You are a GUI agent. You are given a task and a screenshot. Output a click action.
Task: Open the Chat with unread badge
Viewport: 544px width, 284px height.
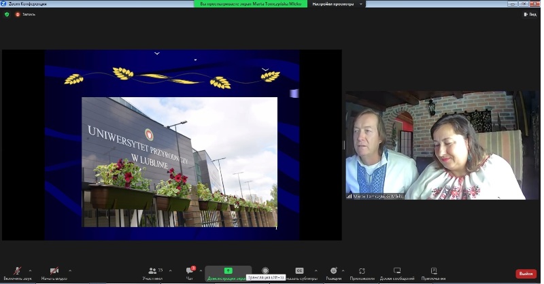click(190, 270)
